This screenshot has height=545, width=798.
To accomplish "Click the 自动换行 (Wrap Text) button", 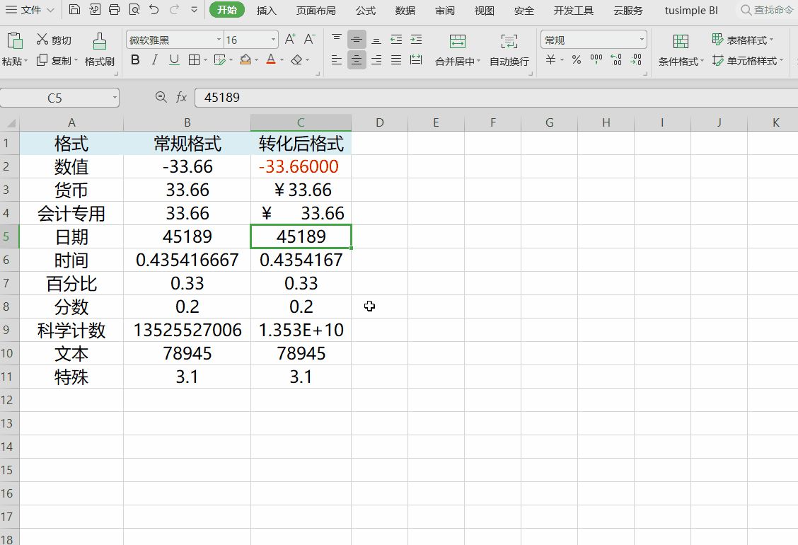I will [509, 49].
